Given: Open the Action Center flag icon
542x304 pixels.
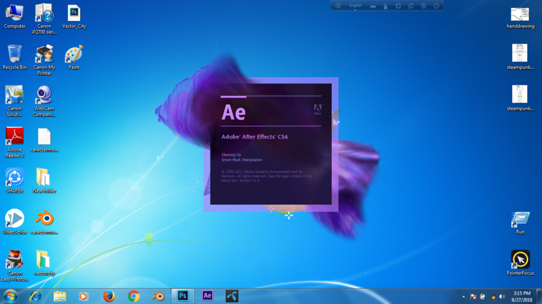Looking at the screenshot, I should pos(473,297).
